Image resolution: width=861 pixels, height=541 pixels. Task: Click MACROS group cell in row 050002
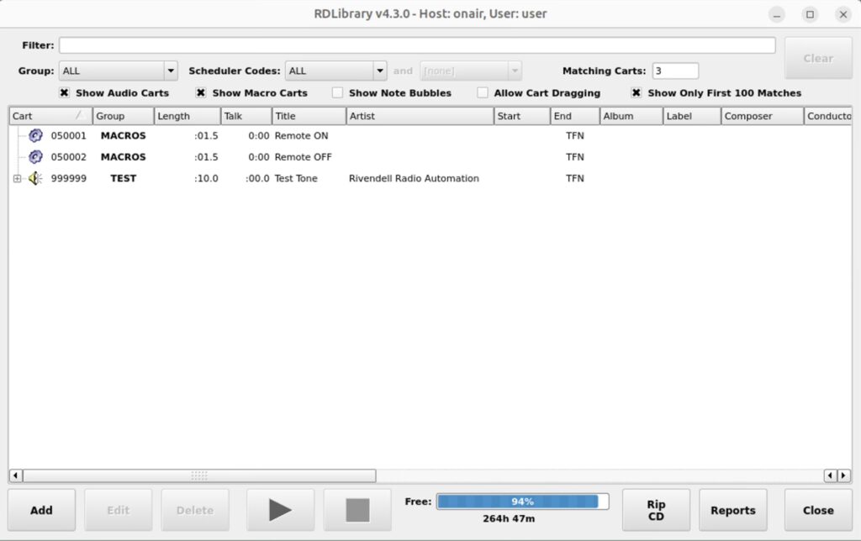123,157
